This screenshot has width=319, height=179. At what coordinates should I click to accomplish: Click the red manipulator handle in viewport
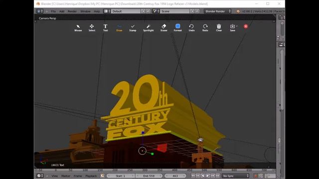click(162, 148)
